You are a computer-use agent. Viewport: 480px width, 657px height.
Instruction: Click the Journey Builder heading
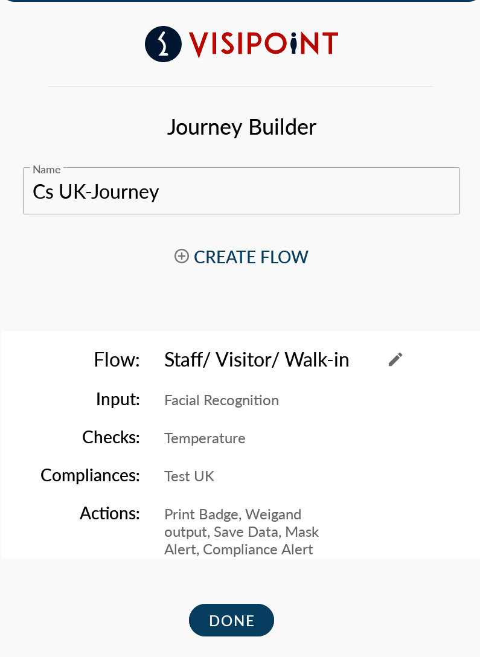pos(241,127)
